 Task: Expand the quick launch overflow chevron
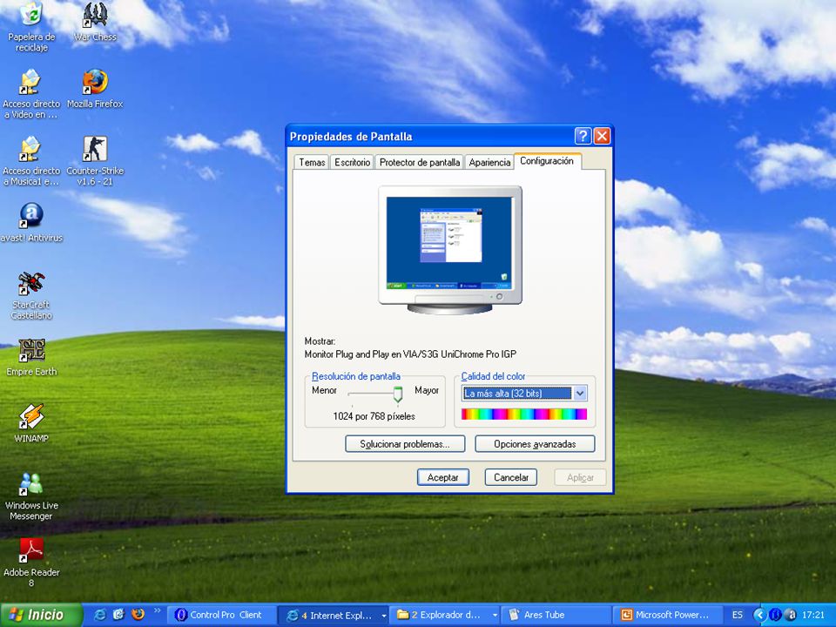point(158,611)
